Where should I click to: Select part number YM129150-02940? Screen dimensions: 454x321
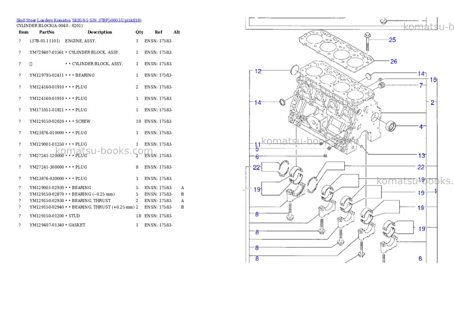(47, 207)
